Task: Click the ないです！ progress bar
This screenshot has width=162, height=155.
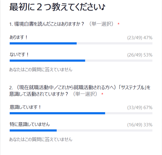Action: coord(81,61)
